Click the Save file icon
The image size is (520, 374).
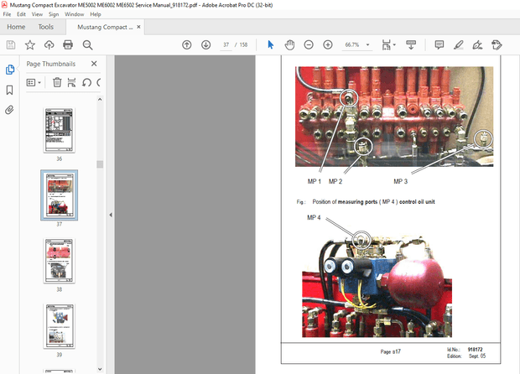pos(11,44)
